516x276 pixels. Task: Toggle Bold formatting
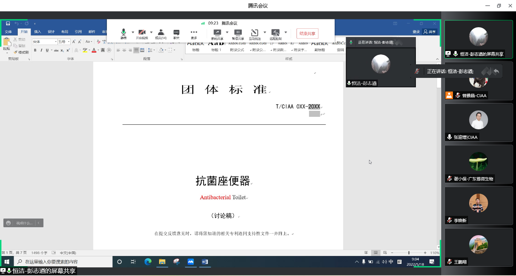(x=35, y=50)
